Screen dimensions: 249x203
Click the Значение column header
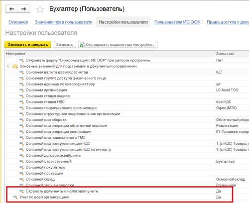click(x=232, y=54)
